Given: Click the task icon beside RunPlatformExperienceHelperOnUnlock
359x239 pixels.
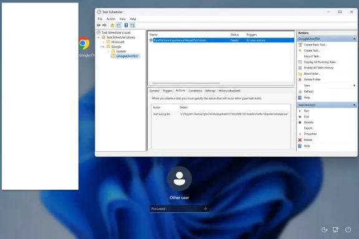Looking at the screenshot, I should click(x=151, y=40).
